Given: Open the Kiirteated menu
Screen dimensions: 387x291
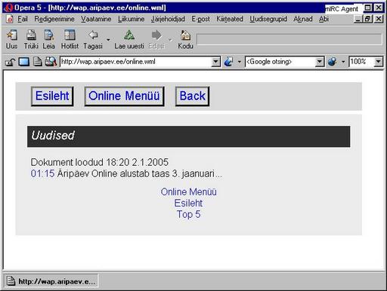Looking at the screenshot, I should (x=230, y=19).
